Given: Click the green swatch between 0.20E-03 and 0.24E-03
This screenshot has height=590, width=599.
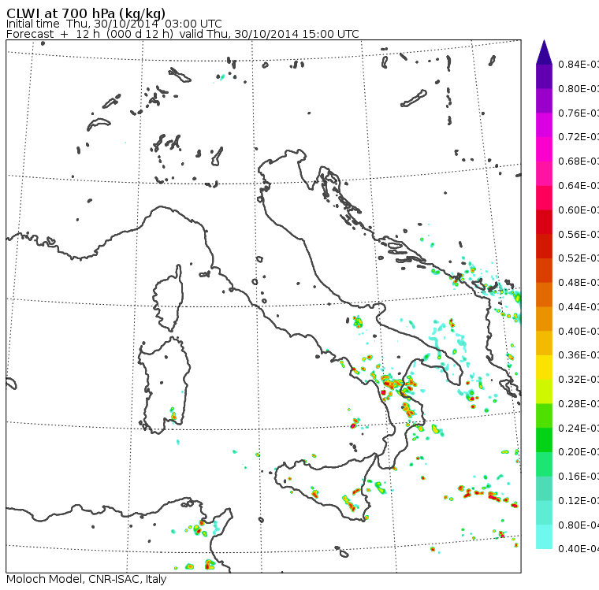Looking at the screenshot, I should tap(544, 440).
